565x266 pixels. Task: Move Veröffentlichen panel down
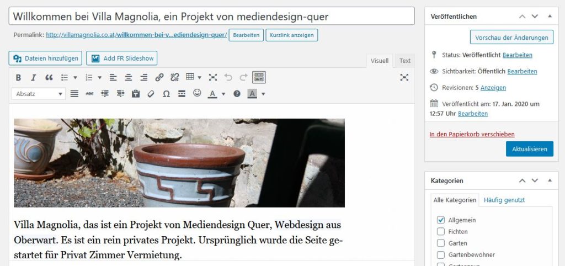(x=535, y=16)
